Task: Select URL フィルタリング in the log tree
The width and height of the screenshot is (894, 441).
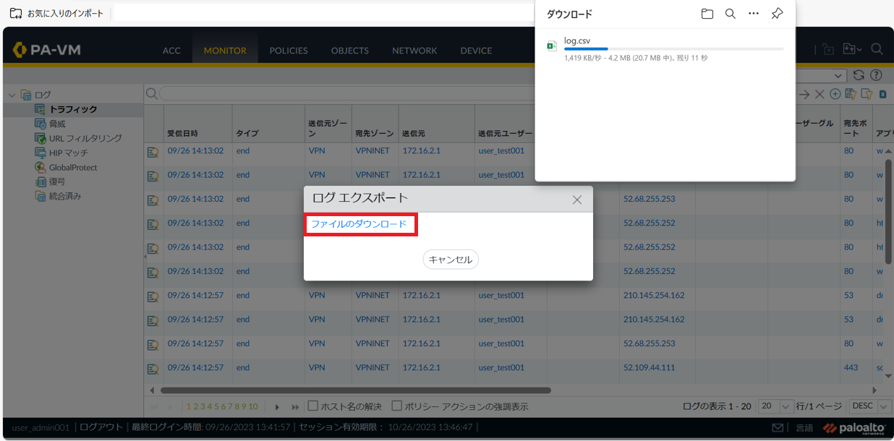Action: tap(85, 138)
